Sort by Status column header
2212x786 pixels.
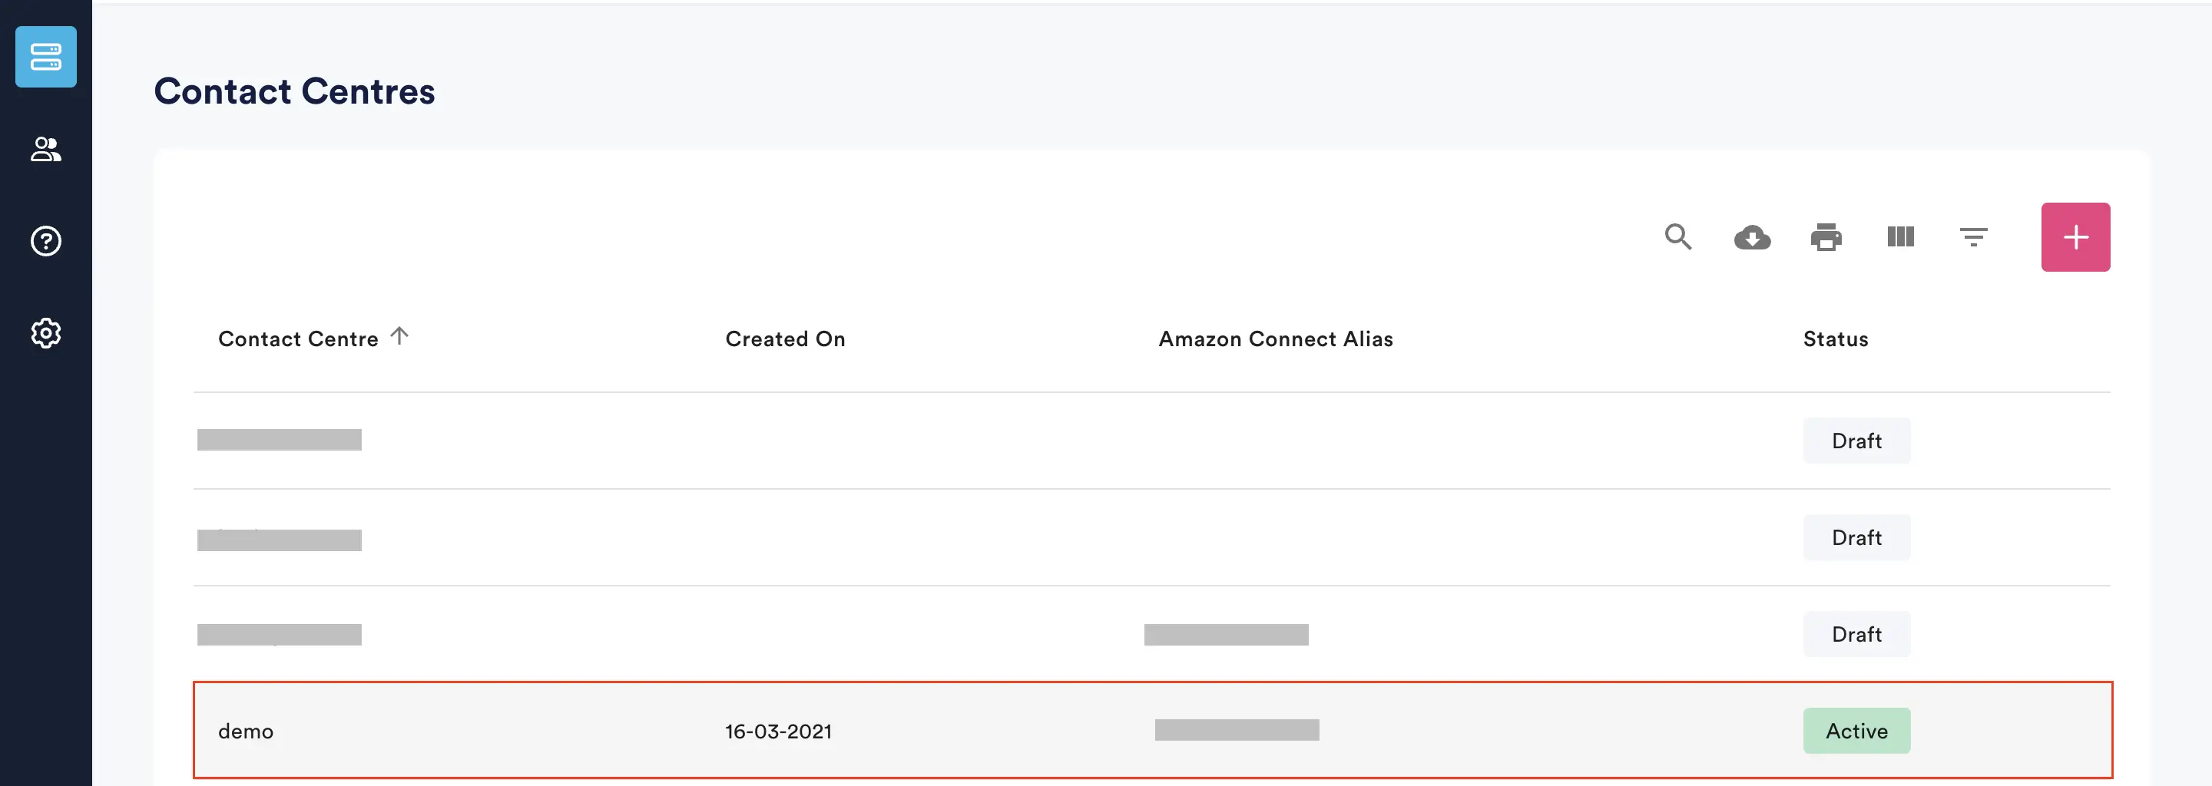(1835, 339)
